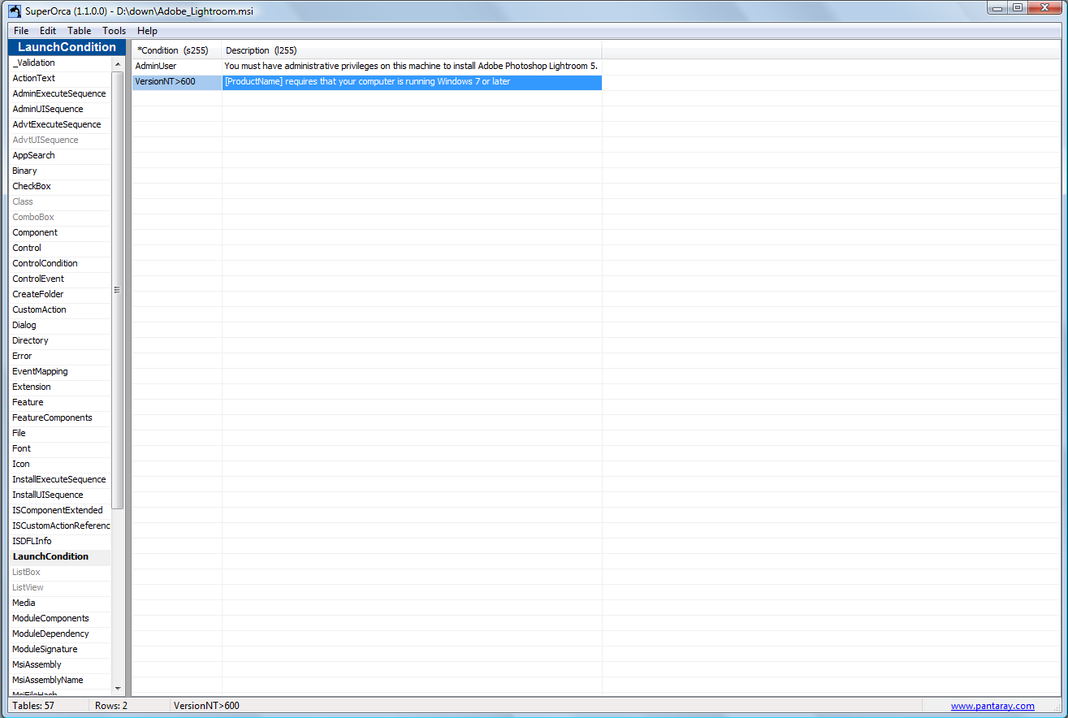
Task: Select the Font table
Action: point(60,448)
